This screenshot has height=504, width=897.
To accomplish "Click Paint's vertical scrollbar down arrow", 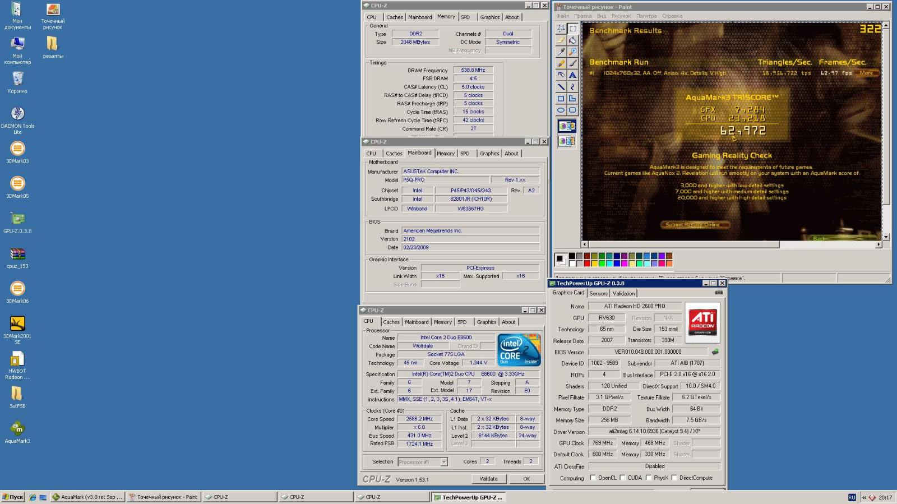I will click(x=886, y=237).
